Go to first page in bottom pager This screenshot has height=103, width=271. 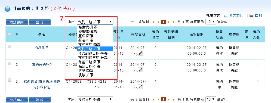point(153,99)
